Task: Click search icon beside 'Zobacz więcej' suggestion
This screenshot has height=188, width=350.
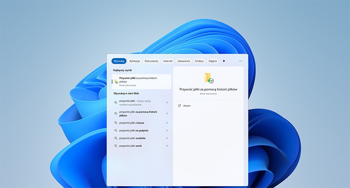Action: tap(116, 103)
